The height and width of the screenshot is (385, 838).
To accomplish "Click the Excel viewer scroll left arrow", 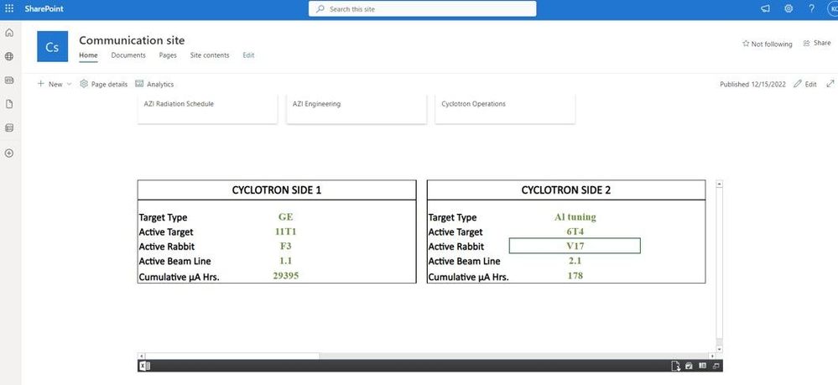I will coord(141,356).
